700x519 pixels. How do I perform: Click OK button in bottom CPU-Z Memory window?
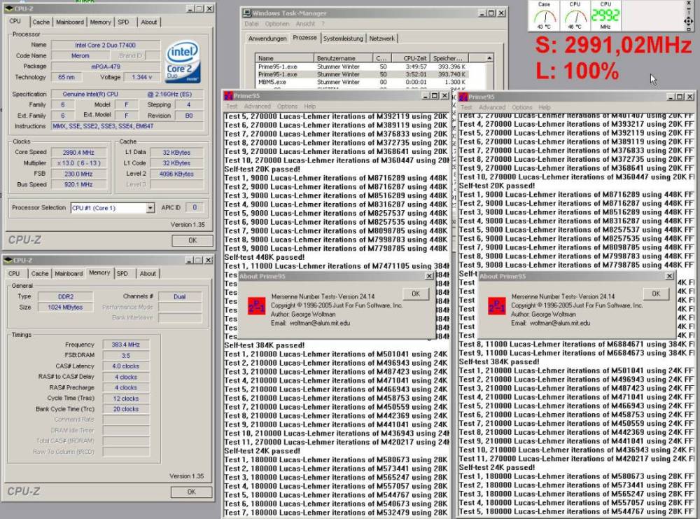click(192, 492)
